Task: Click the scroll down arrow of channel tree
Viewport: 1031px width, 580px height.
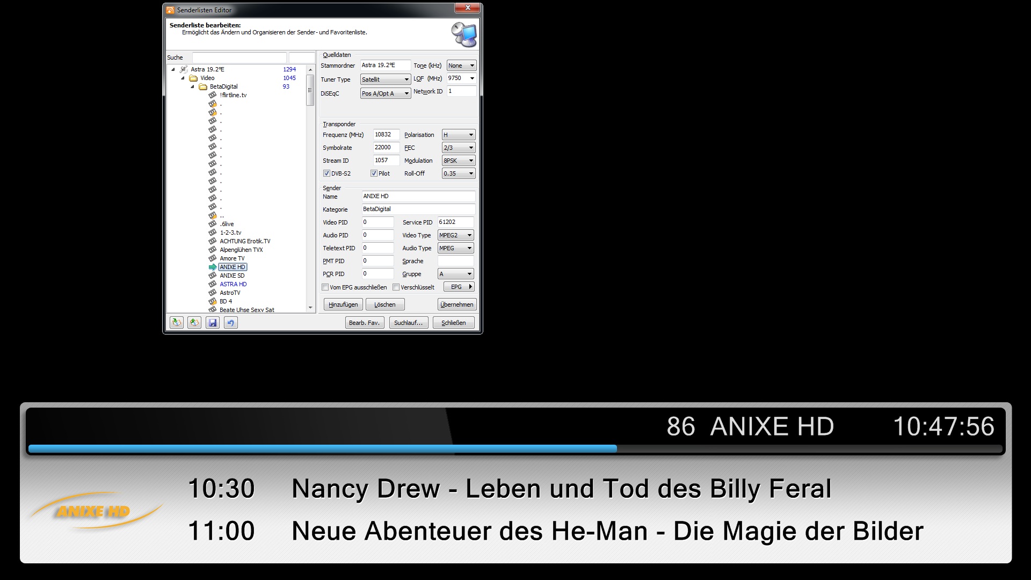Action: click(x=310, y=308)
